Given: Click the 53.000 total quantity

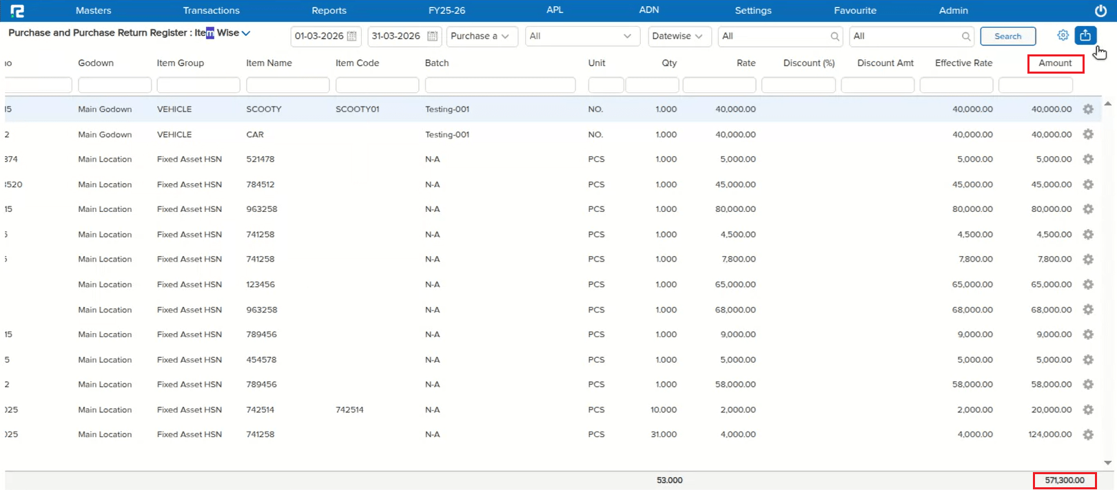Looking at the screenshot, I should point(670,480).
